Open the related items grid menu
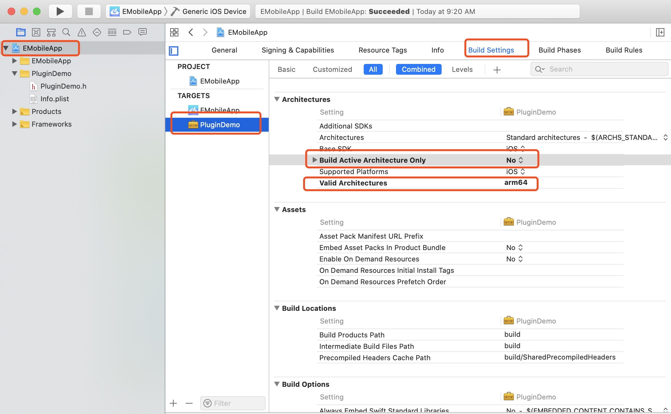This screenshot has width=671, height=414. point(174,32)
